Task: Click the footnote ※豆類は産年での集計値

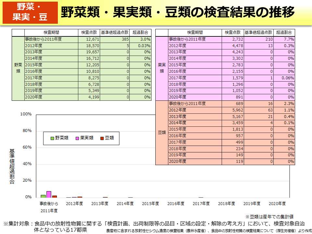Action: click(269, 217)
